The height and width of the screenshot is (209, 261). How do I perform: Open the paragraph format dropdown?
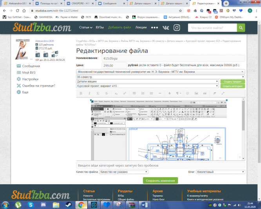click(178, 93)
